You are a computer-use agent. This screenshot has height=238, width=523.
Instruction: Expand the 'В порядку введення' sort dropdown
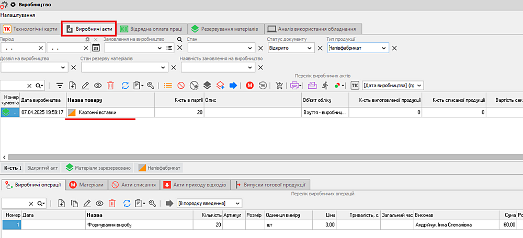point(238,203)
